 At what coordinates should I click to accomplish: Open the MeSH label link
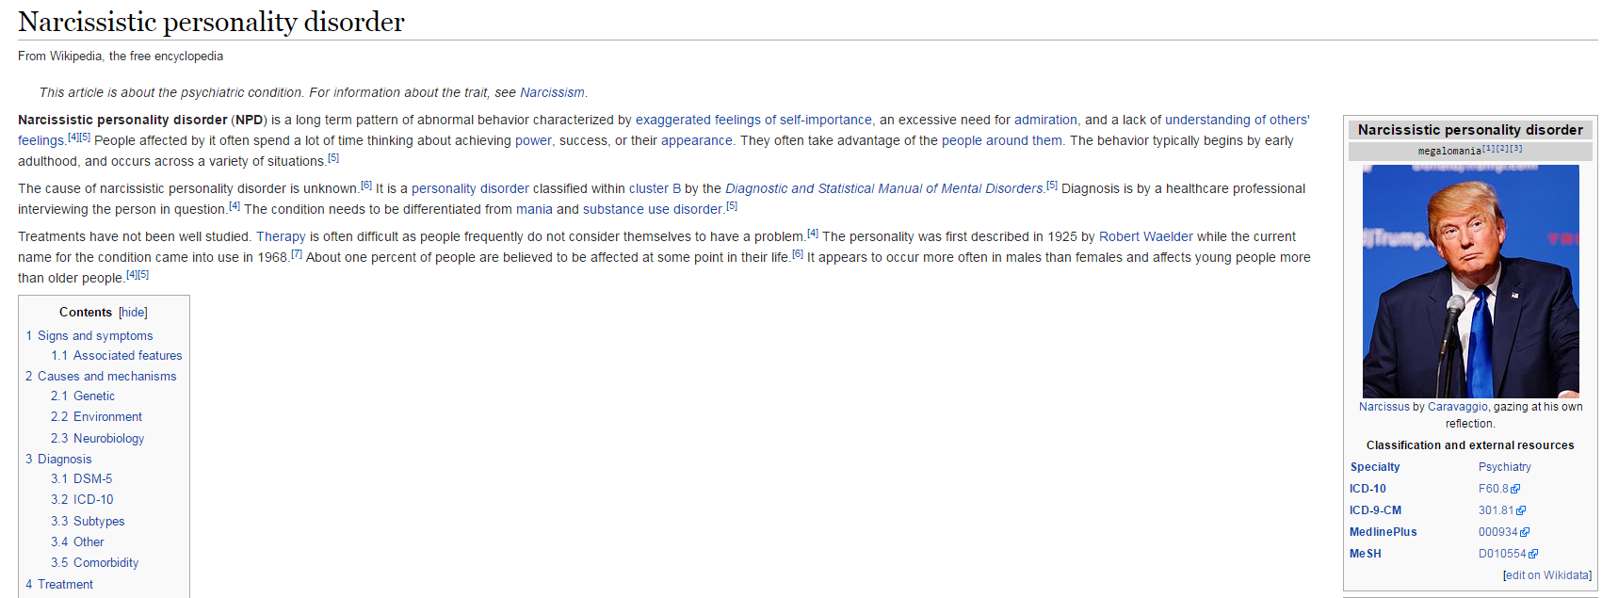[x=1366, y=554]
